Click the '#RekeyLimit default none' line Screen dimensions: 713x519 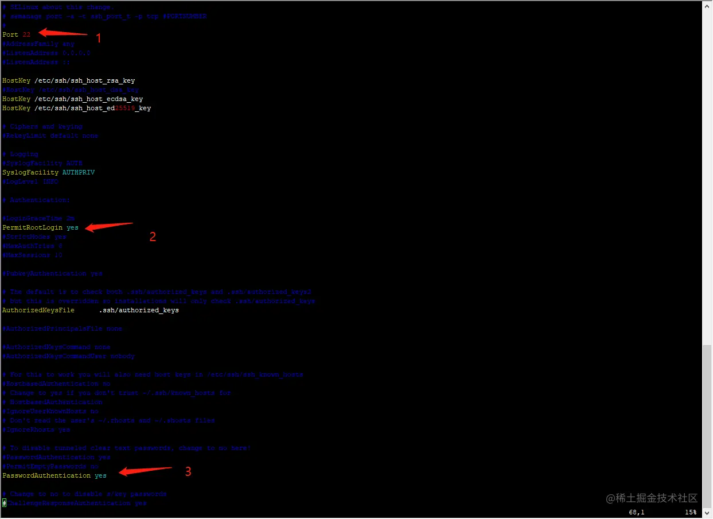click(x=50, y=136)
